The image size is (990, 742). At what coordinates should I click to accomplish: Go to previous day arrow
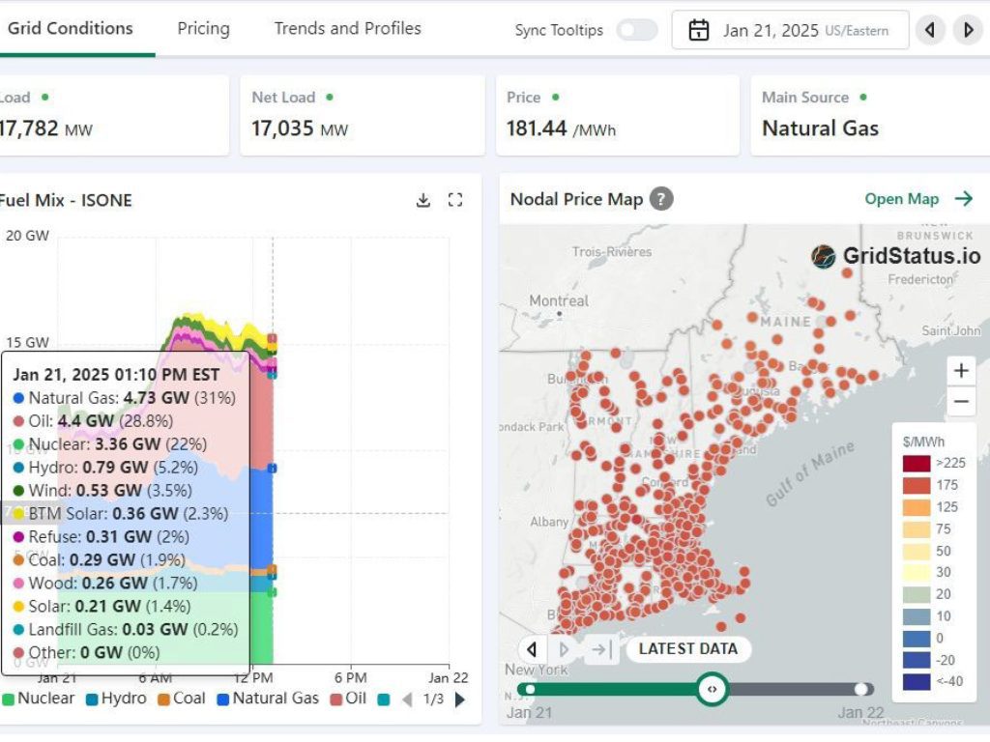[x=930, y=30]
